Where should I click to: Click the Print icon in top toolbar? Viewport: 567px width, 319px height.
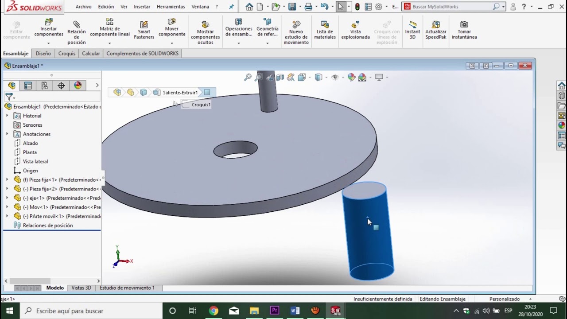pos(308,7)
